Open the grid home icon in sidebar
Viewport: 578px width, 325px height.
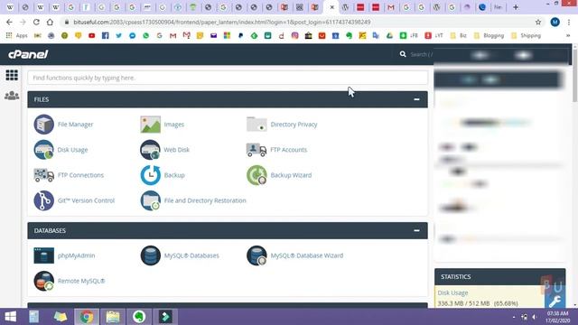click(x=12, y=75)
